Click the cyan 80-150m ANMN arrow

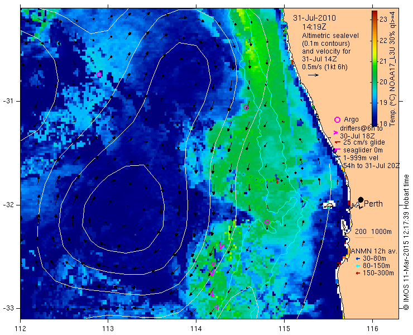pyautogui.click(x=357, y=266)
